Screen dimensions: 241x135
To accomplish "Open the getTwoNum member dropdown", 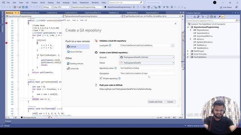I will coord(152,16).
